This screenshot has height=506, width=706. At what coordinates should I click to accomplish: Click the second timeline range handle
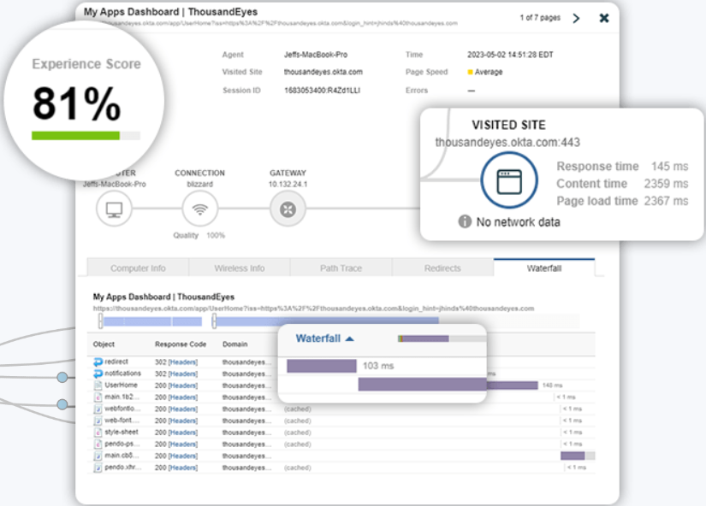(214, 321)
